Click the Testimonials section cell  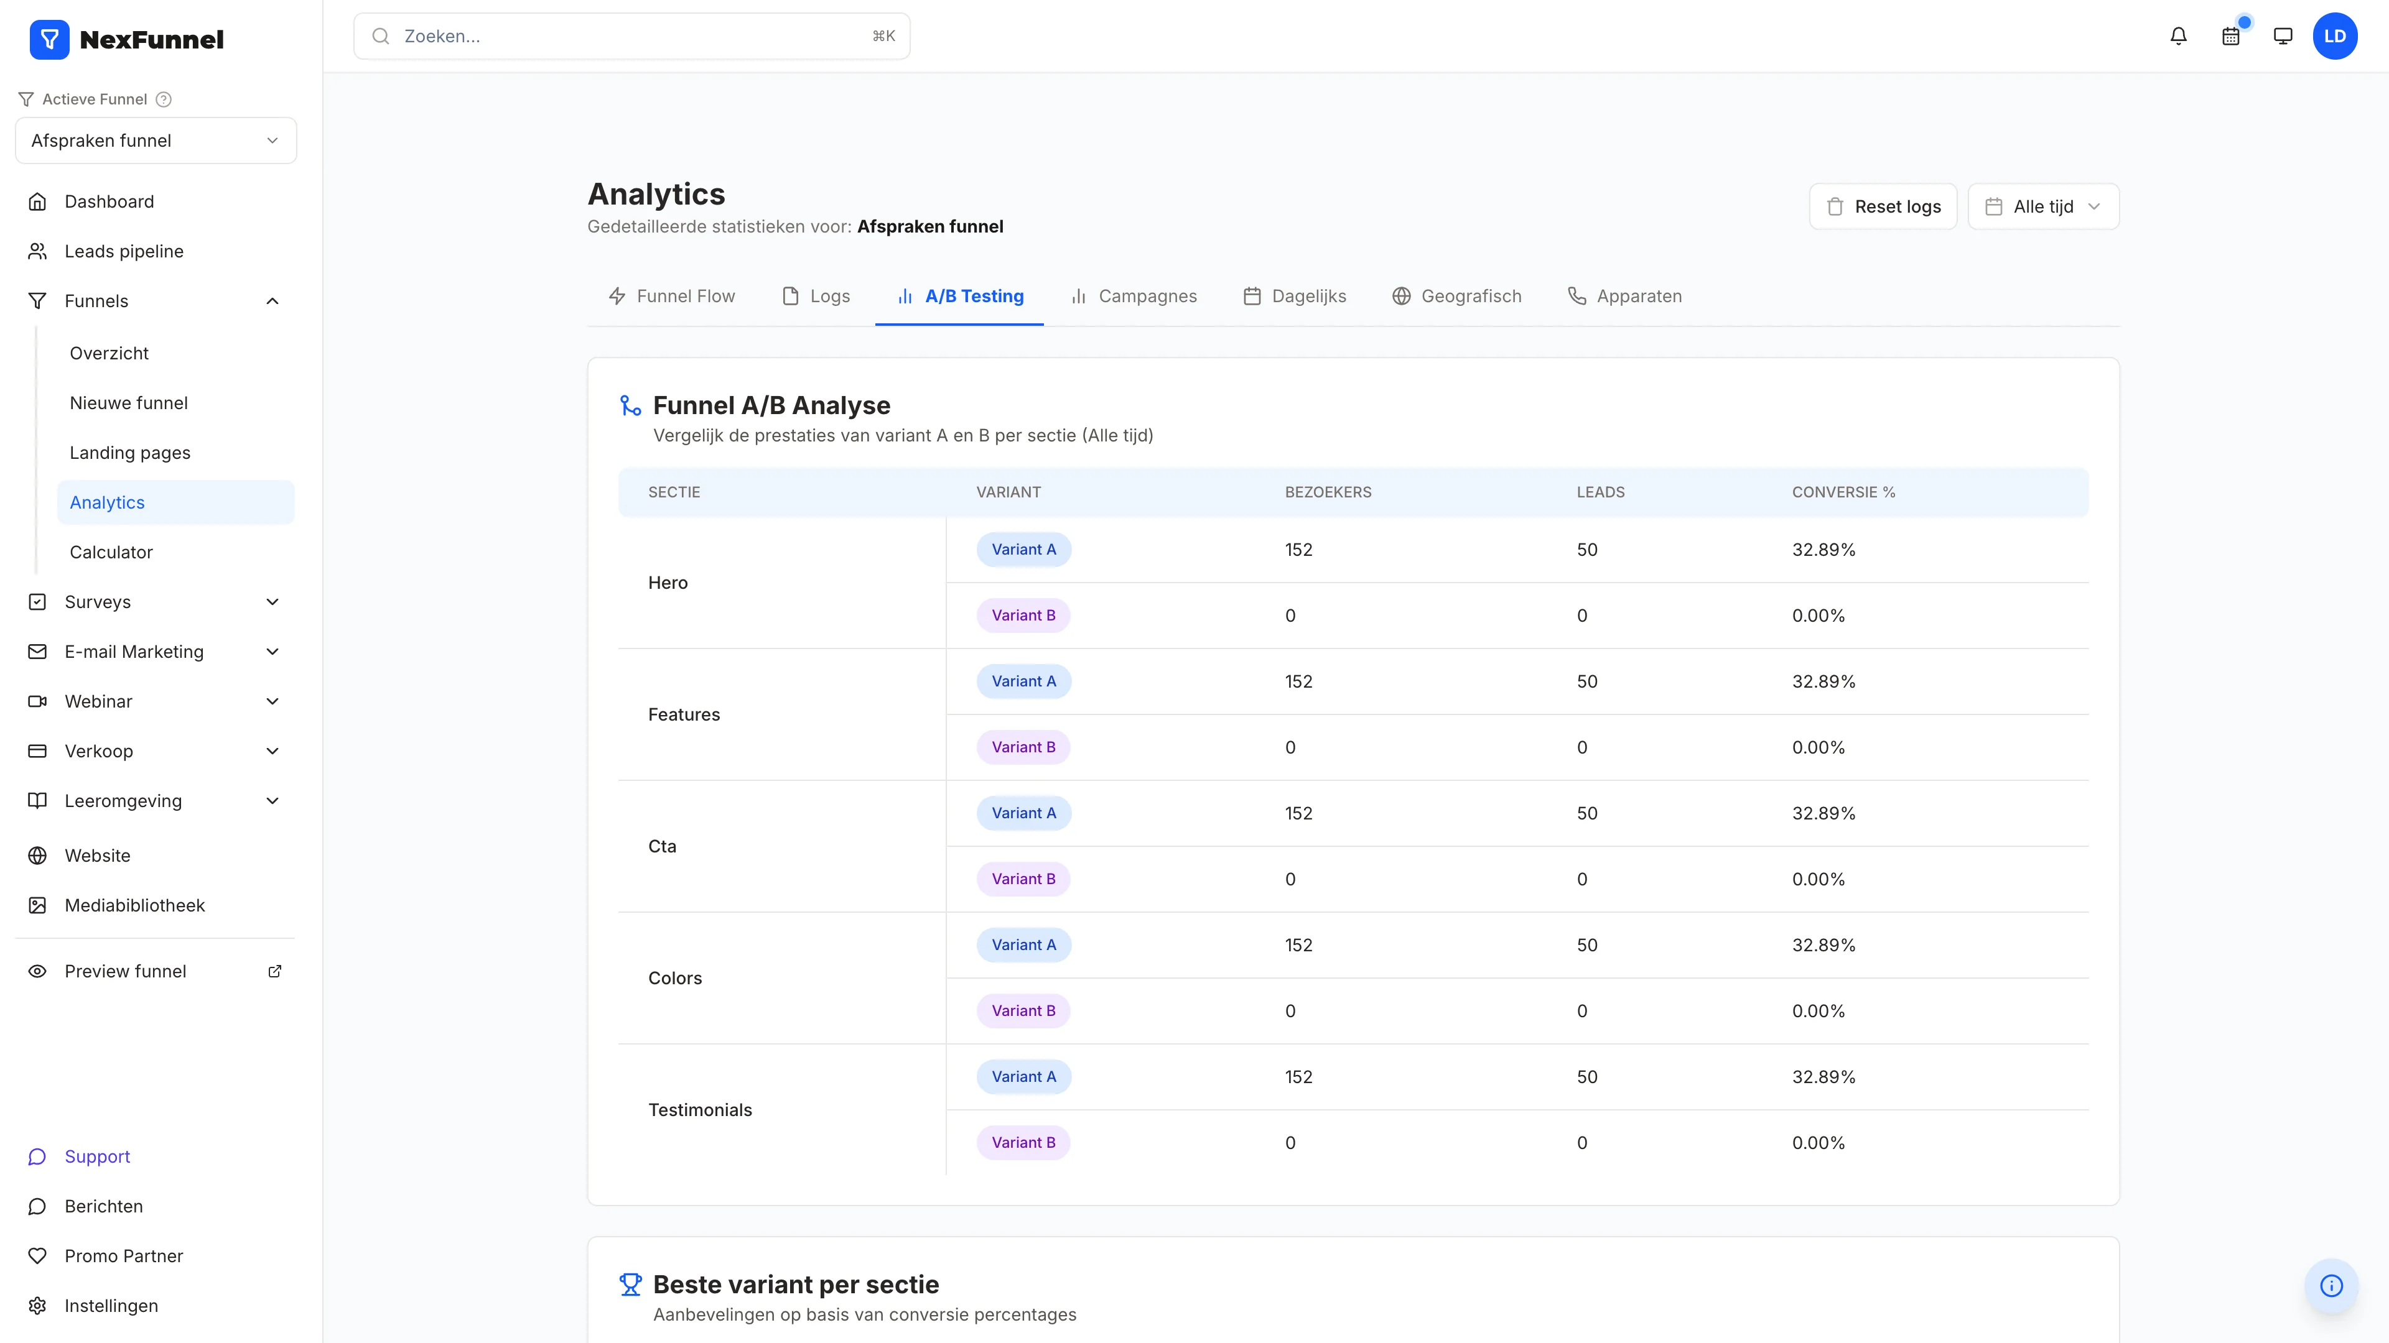(782, 1109)
